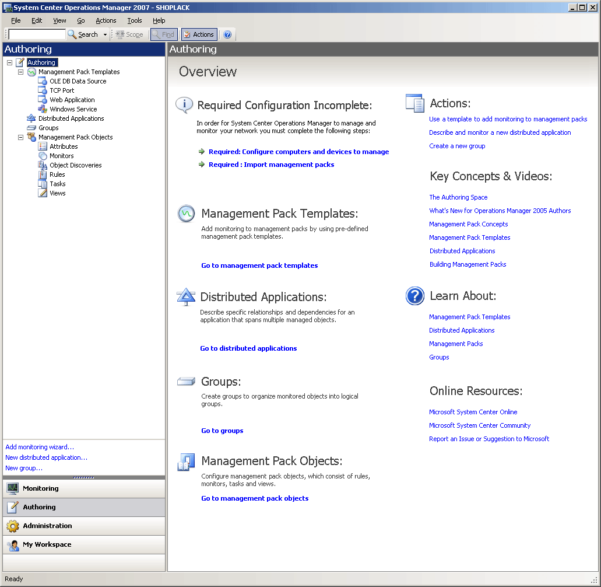Click Add monitoring wizard link
This screenshot has height=587, width=601.
40,447
